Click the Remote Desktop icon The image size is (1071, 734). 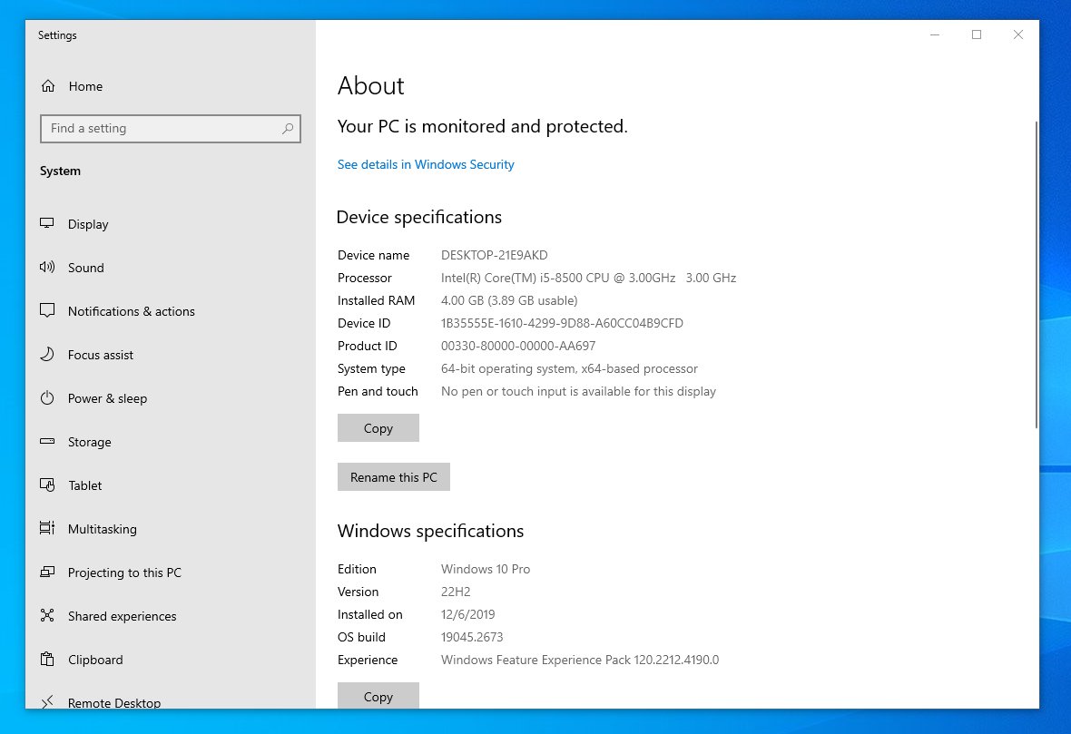pos(47,701)
